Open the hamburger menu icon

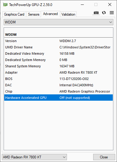click(112, 13)
